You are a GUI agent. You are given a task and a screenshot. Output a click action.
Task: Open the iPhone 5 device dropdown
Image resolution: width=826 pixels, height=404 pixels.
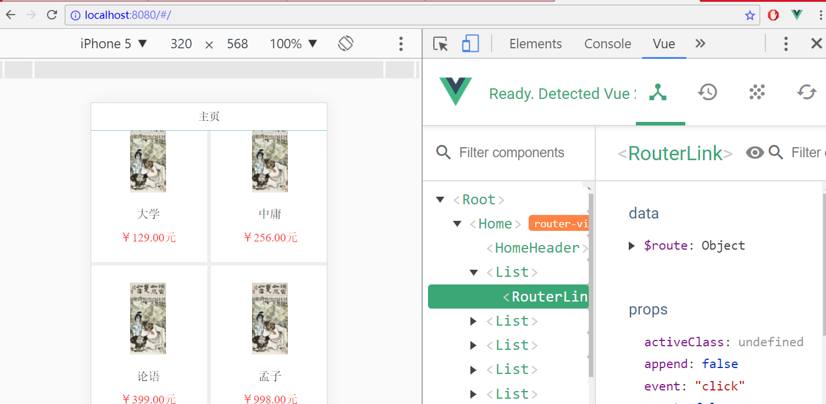point(114,44)
